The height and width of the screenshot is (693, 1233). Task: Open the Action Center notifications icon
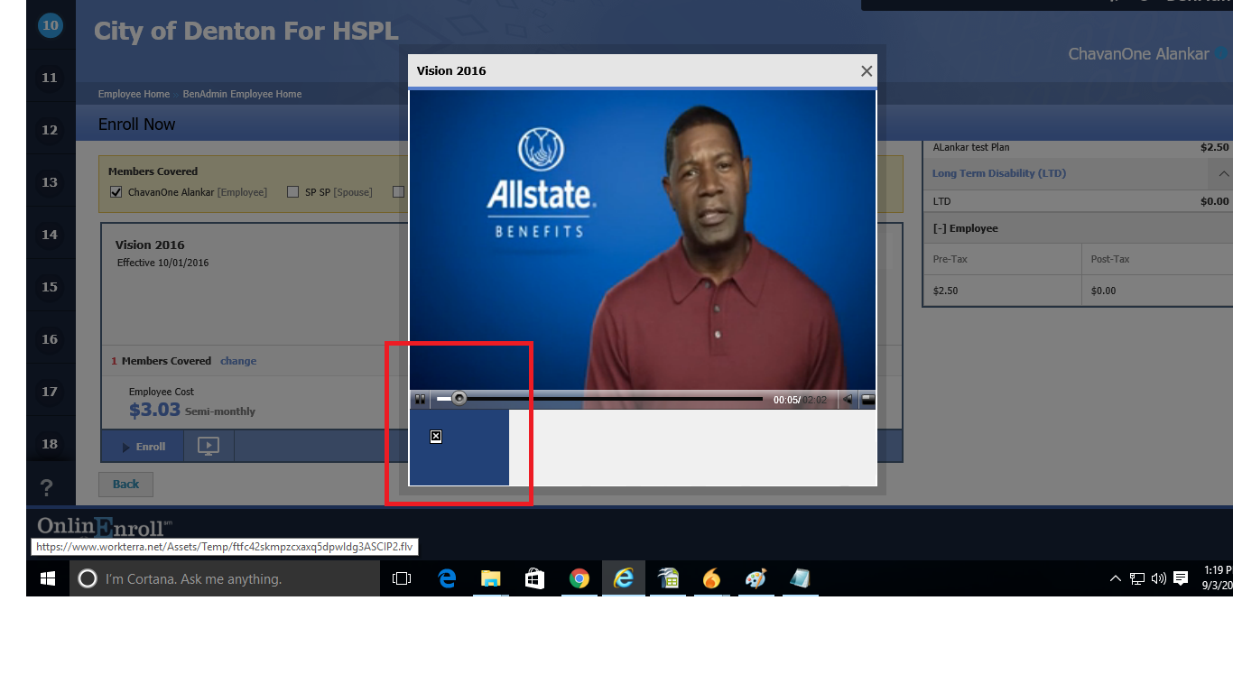(x=1181, y=578)
